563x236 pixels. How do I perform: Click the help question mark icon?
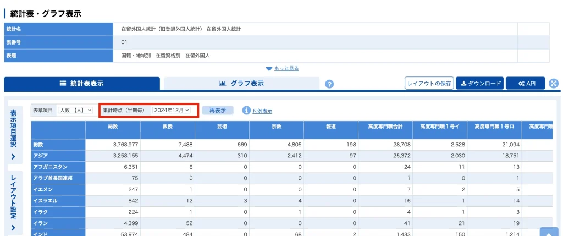(330, 84)
